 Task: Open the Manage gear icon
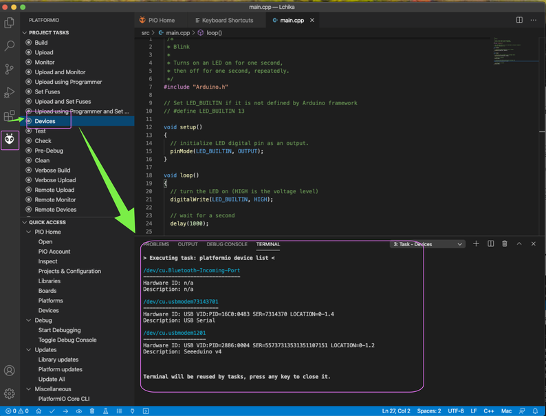(x=10, y=393)
